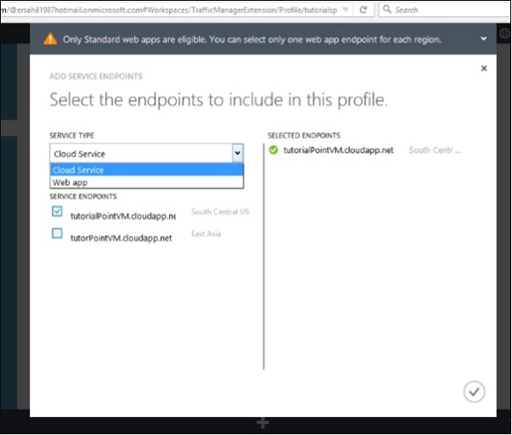Screen dimensions: 512x435
Task: Collapse the Service Type dropdown arrow
Action: (237, 154)
